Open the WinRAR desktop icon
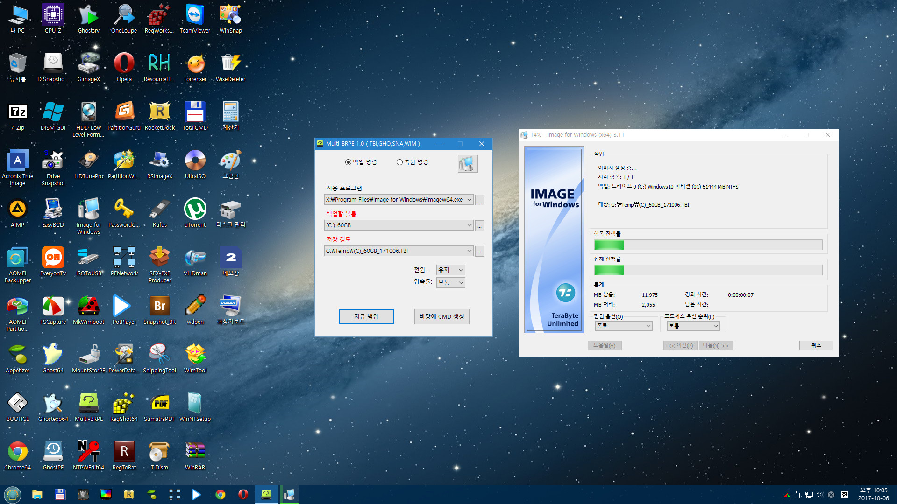The image size is (897, 504). (x=195, y=455)
